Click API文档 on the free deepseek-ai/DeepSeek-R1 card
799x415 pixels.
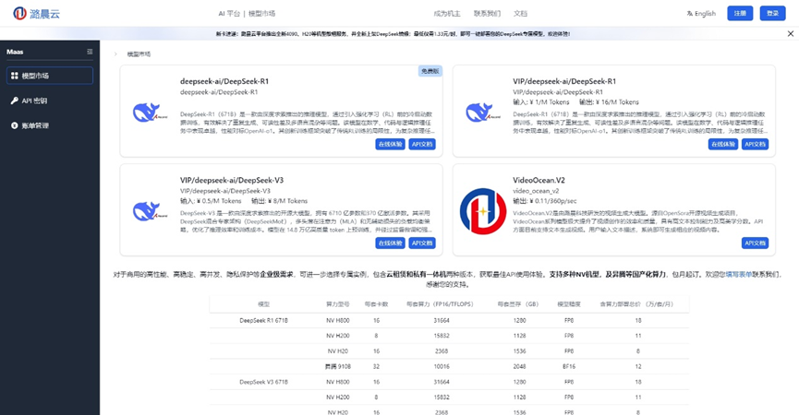pos(422,145)
